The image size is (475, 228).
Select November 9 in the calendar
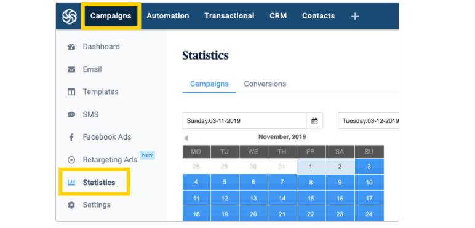[340, 183]
